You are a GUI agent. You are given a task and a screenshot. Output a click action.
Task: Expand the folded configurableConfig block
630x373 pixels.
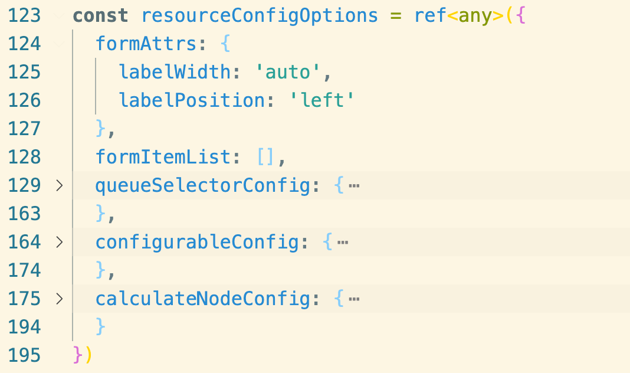[x=60, y=242]
